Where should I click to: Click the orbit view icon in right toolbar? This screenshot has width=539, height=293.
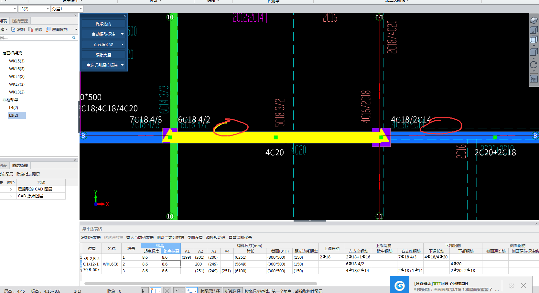pyautogui.click(x=534, y=20)
